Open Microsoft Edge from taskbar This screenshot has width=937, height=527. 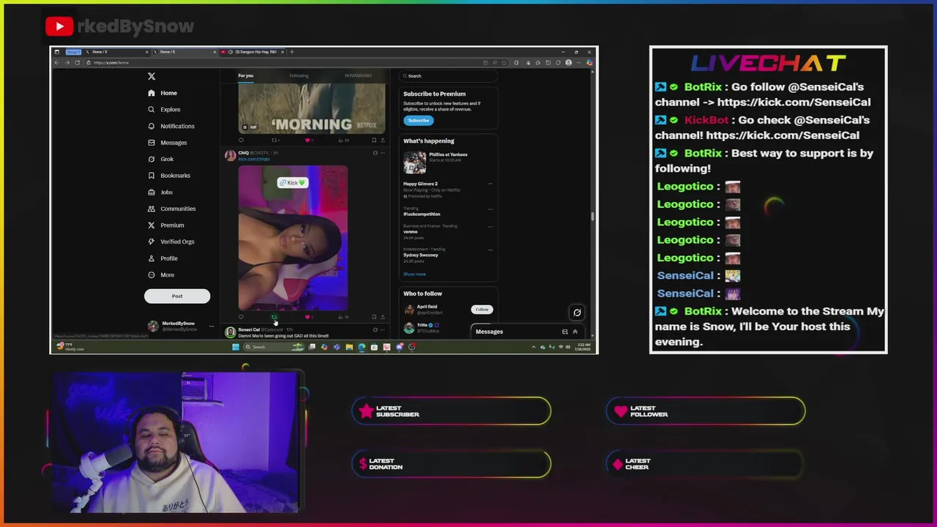(x=362, y=347)
